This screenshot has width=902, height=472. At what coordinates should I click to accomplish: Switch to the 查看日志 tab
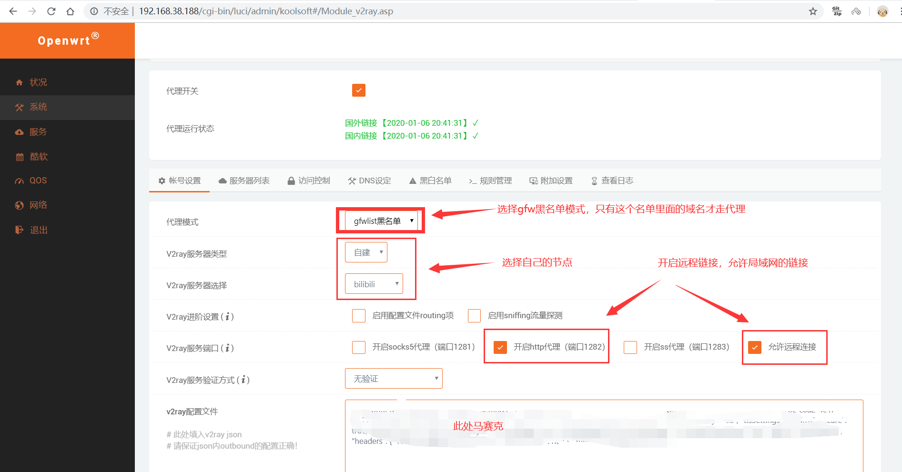point(612,181)
